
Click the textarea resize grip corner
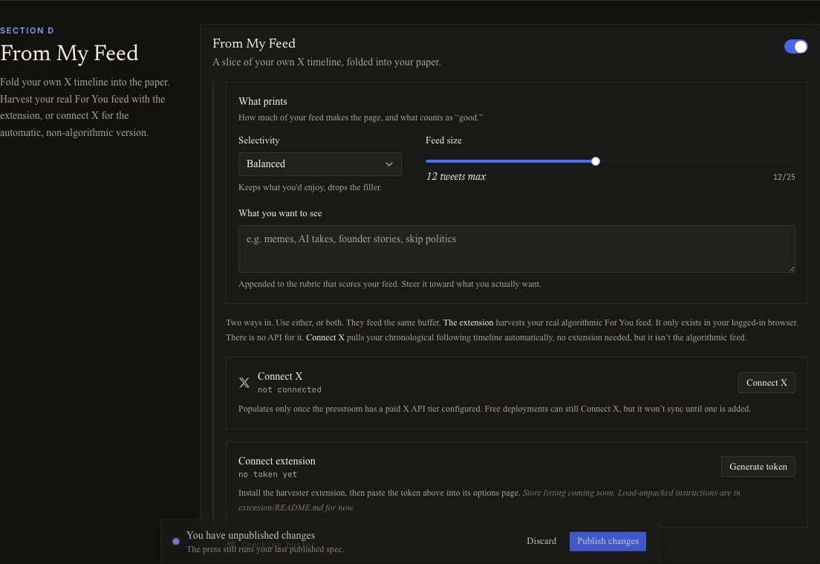[791, 268]
